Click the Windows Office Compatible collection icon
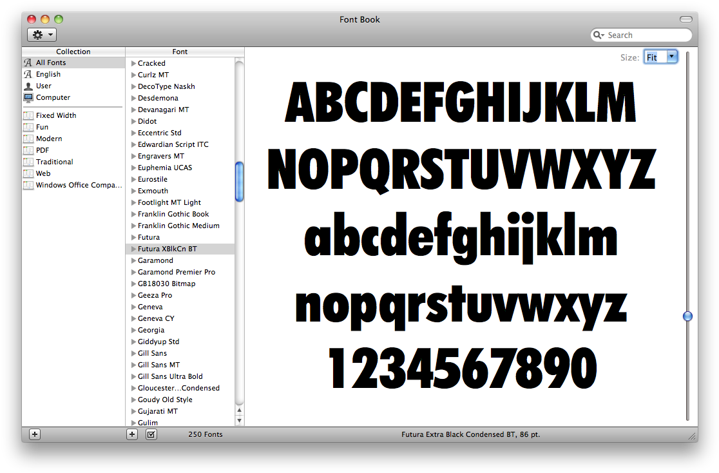 (x=28, y=185)
